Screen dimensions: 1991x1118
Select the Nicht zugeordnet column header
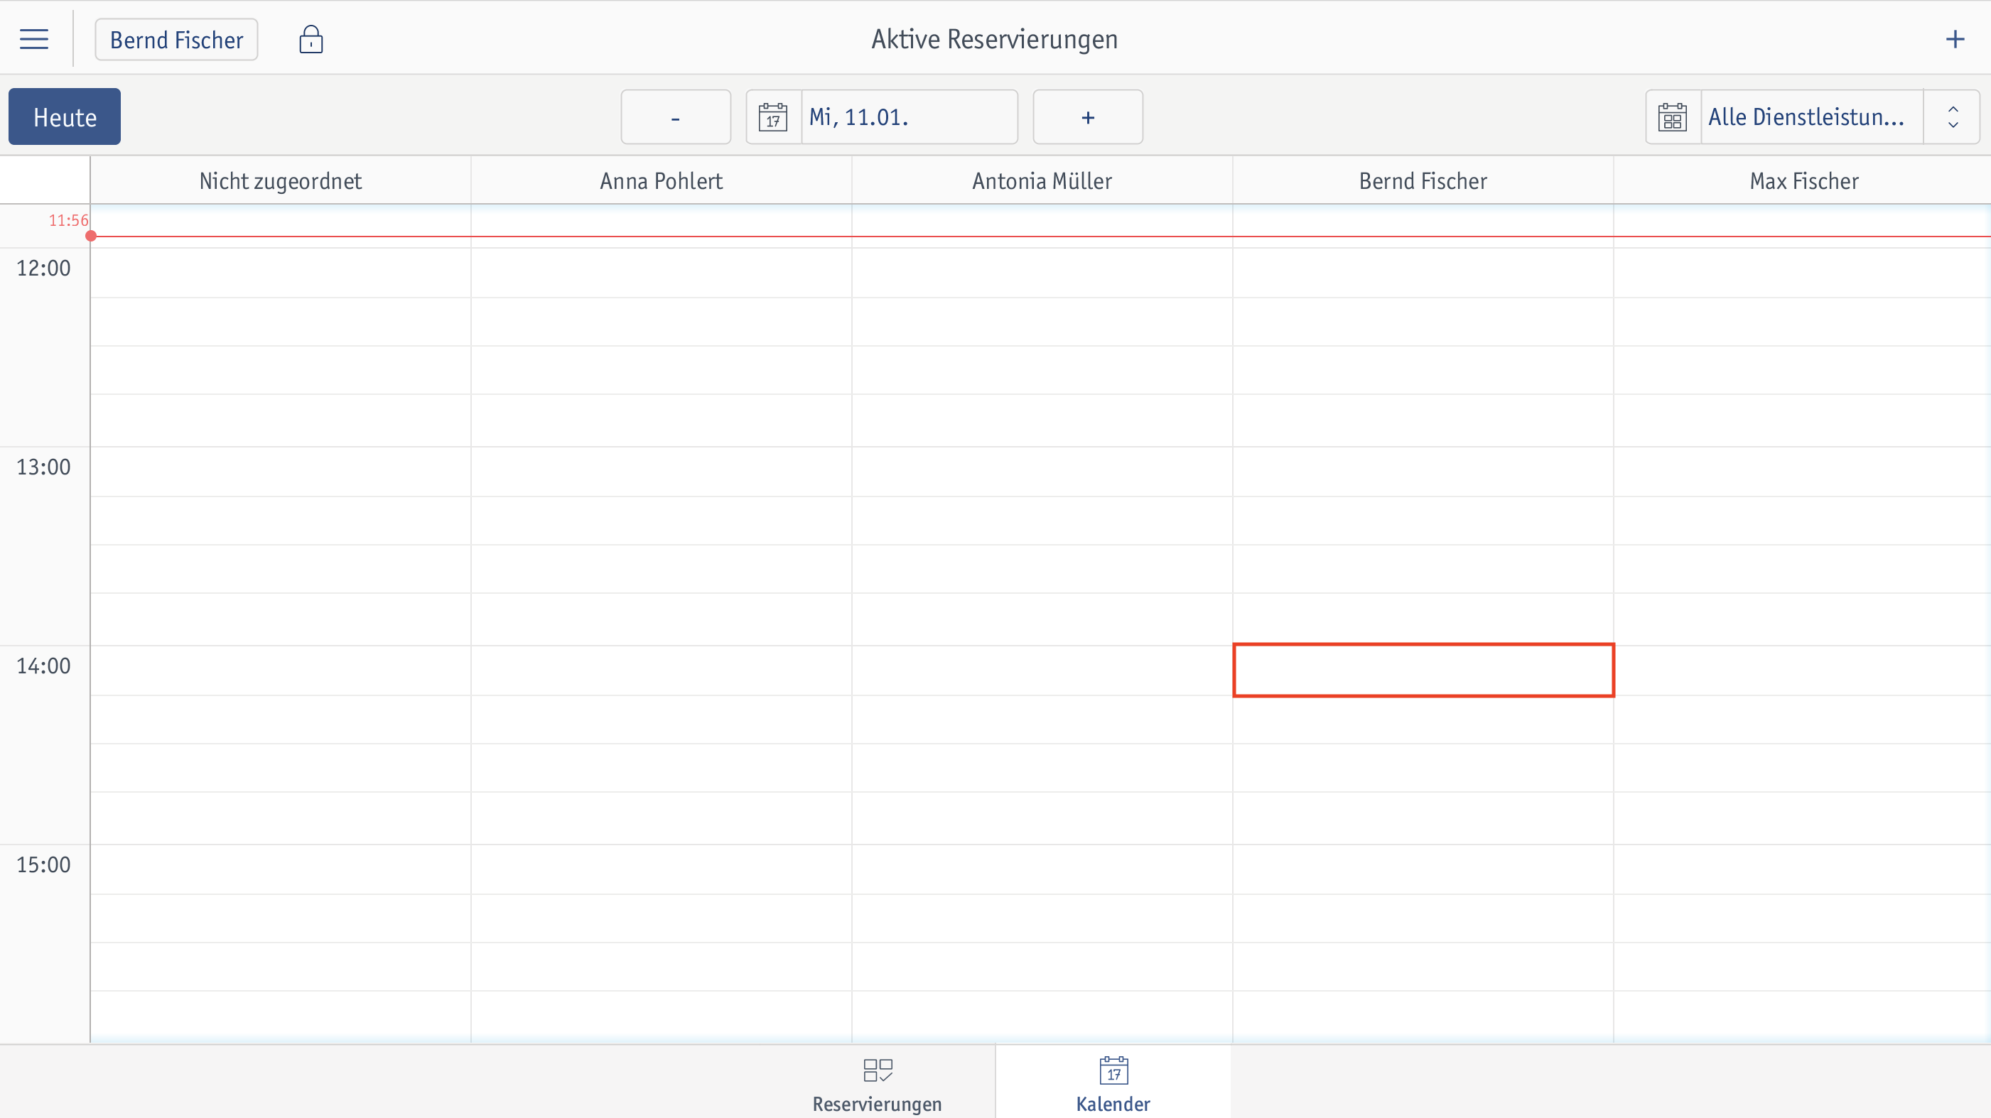281,181
